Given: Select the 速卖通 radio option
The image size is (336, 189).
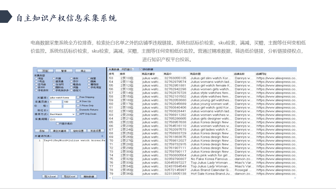Looking at the screenshot, I should (54, 81).
